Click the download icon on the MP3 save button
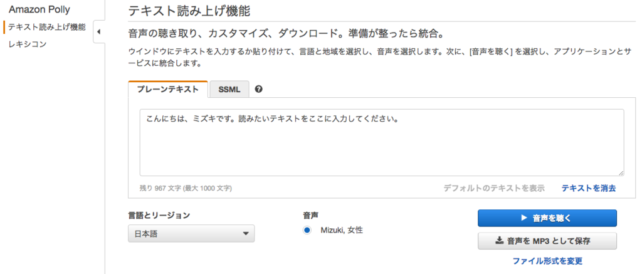 click(x=499, y=241)
